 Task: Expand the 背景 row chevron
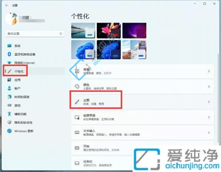[209, 71]
